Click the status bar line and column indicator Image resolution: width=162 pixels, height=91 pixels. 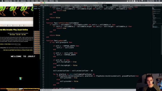click(47, 90)
